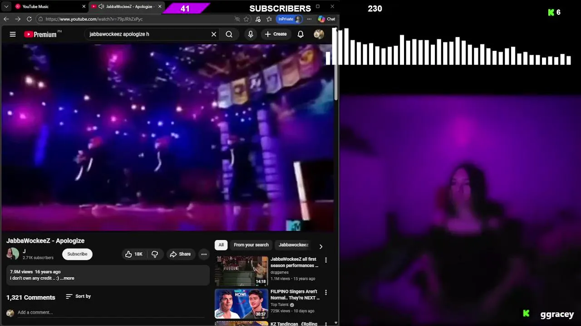Click the 1,321 Comments heading
Image resolution: width=581 pixels, height=326 pixels.
[x=30, y=297]
